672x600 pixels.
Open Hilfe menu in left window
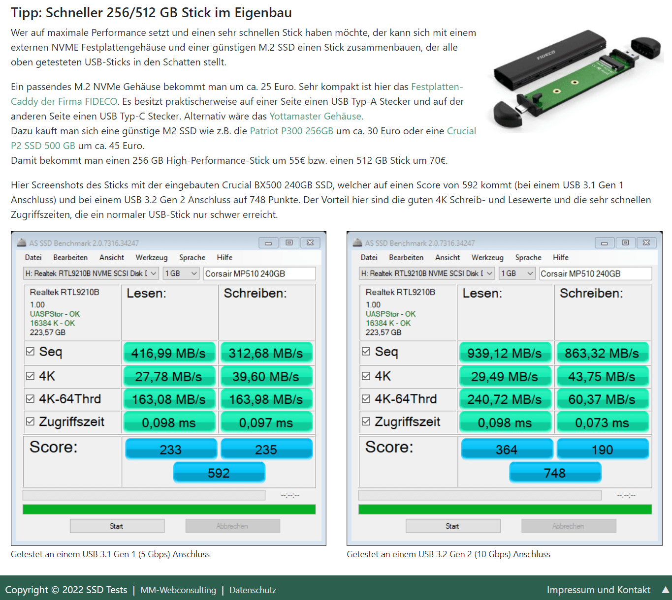(224, 257)
